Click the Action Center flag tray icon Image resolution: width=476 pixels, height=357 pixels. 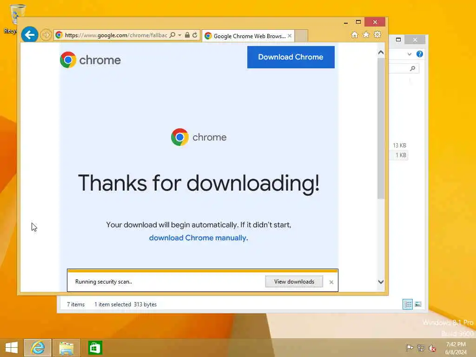coord(410,348)
